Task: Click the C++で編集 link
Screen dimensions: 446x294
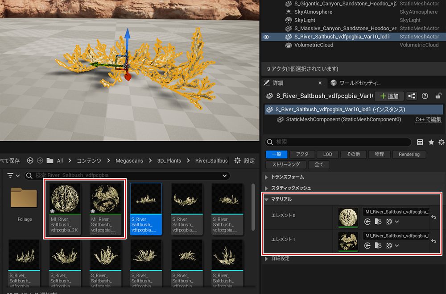Action: (x=428, y=119)
